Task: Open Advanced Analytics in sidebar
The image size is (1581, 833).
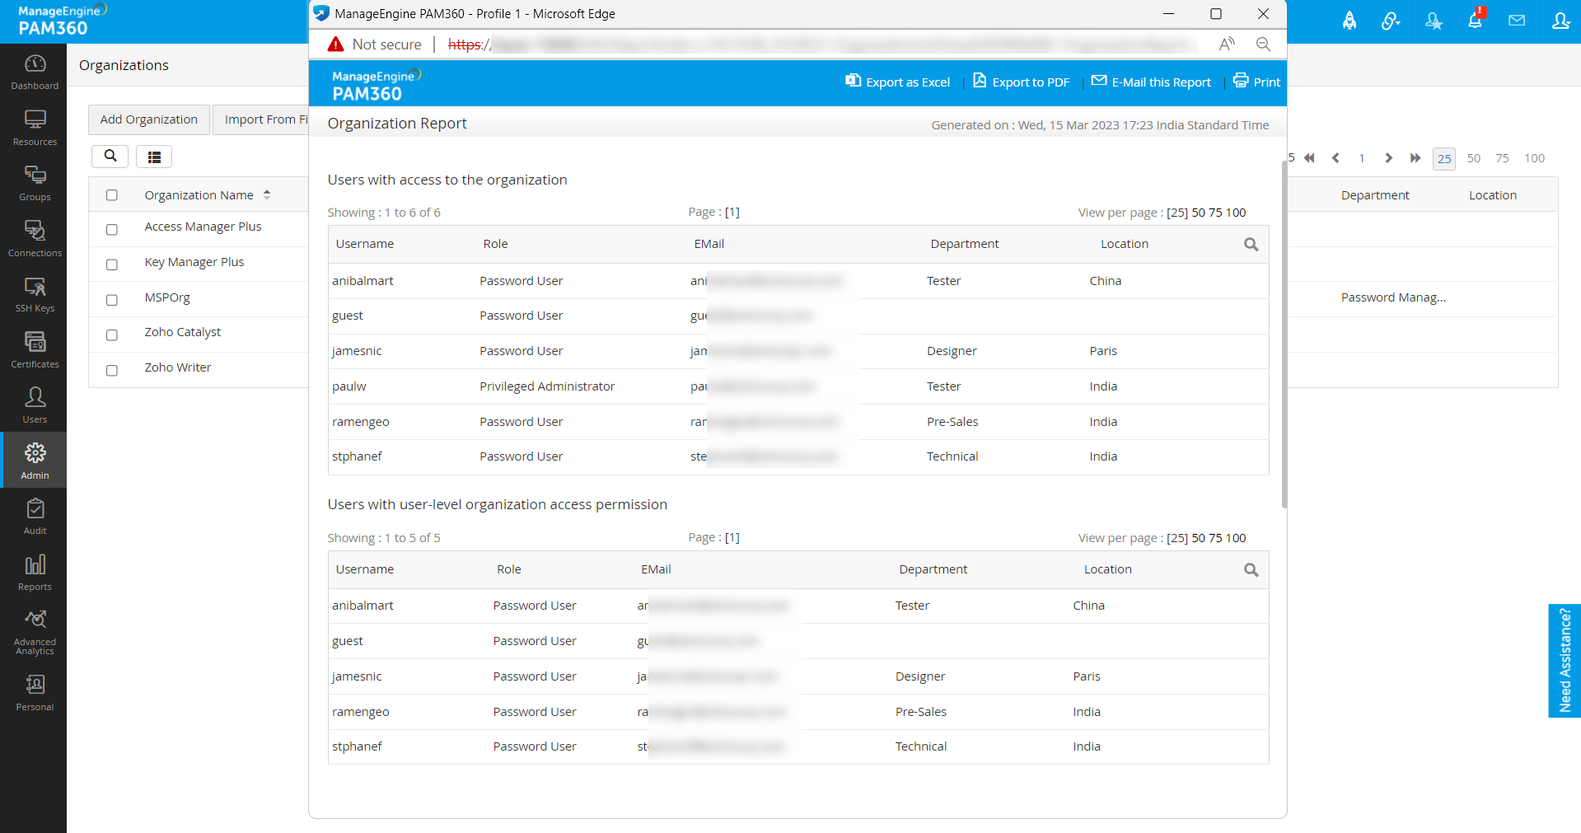Action: (x=35, y=631)
